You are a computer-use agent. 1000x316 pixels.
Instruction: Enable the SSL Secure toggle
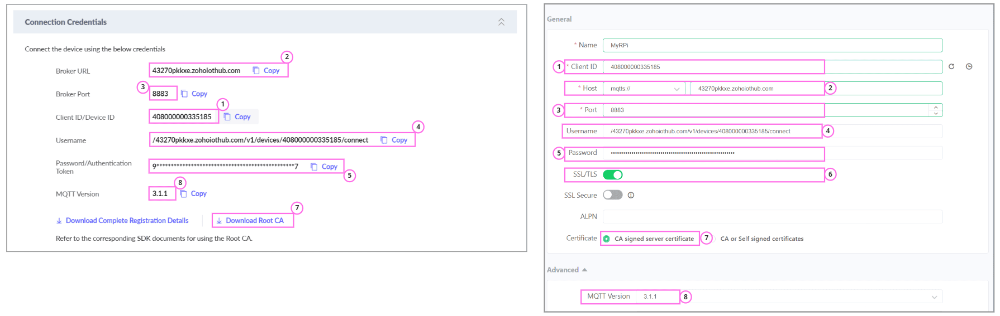point(613,195)
